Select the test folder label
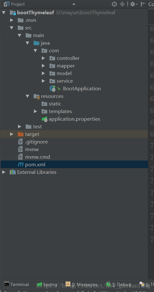This screenshot has height=292, width=154. (x=37, y=127)
